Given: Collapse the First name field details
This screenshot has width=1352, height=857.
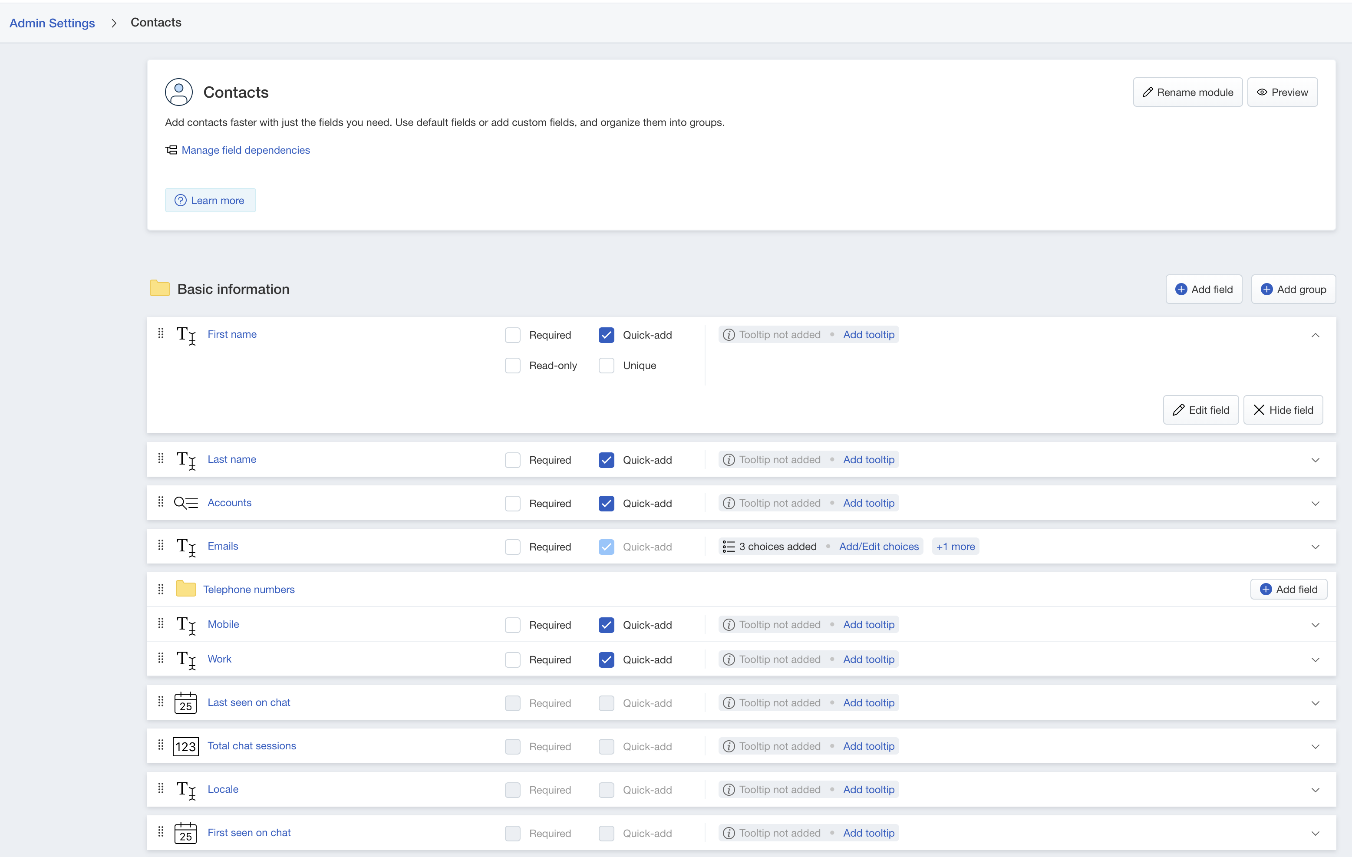Looking at the screenshot, I should click(1316, 335).
